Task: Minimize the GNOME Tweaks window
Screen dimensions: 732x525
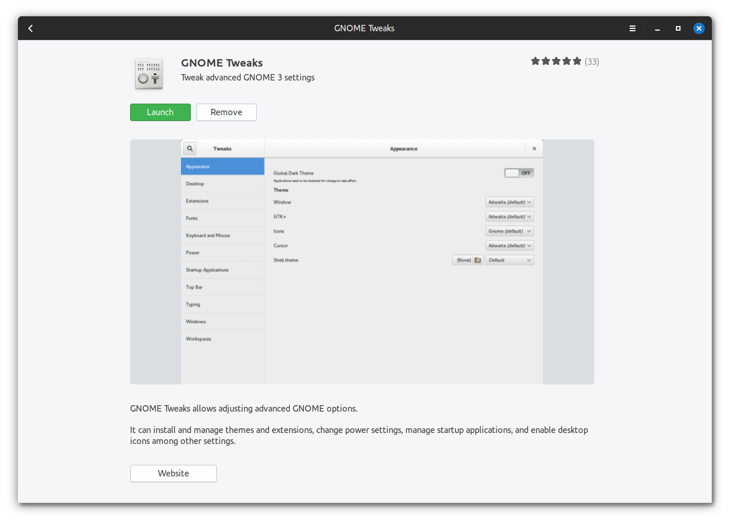Action: (x=657, y=28)
